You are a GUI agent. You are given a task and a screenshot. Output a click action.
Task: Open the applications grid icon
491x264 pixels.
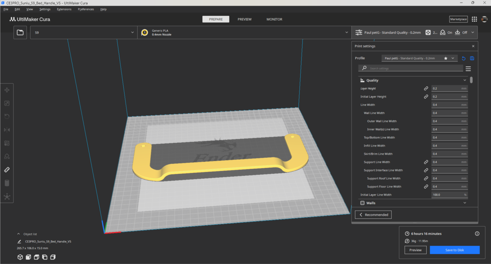pos(474,19)
